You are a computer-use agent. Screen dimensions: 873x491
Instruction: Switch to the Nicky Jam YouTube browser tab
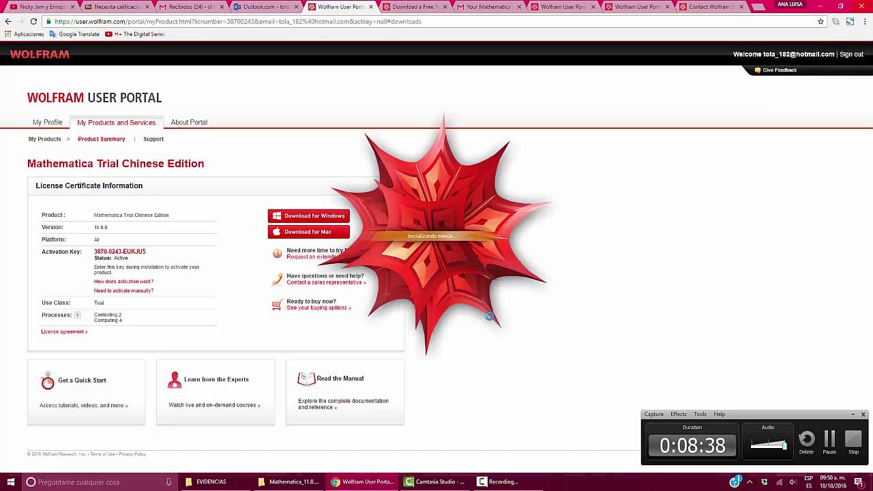point(42,7)
